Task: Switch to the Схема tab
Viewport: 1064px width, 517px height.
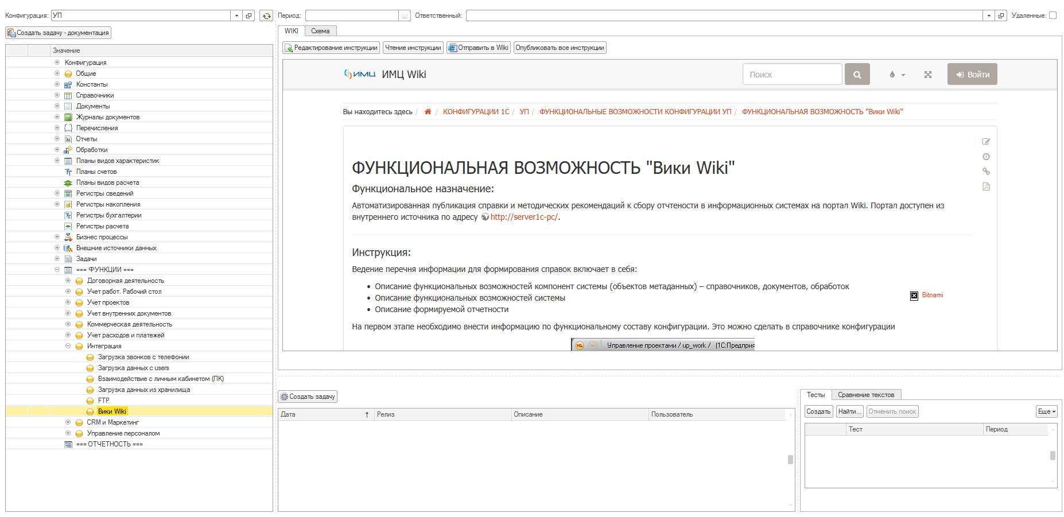Action: point(320,31)
